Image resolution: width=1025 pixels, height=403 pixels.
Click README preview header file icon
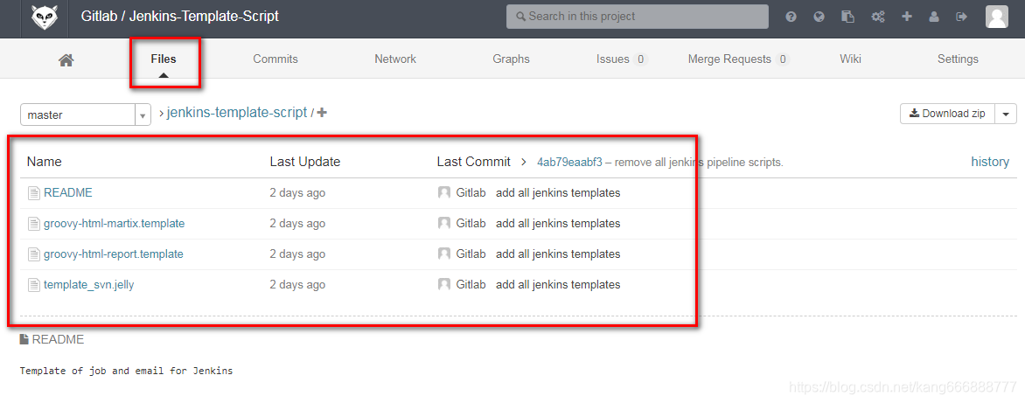point(24,339)
